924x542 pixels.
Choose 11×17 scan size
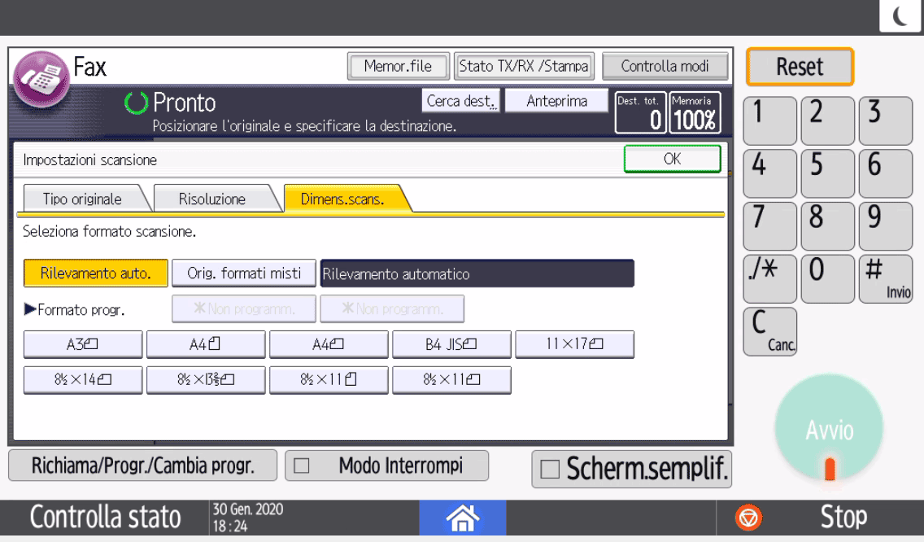pyautogui.click(x=574, y=344)
